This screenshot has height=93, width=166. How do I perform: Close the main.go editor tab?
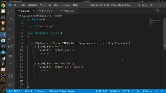pyautogui.click(x=34, y=11)
